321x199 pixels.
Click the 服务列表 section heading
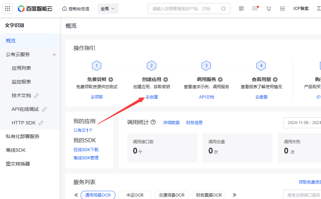point(84,182)
